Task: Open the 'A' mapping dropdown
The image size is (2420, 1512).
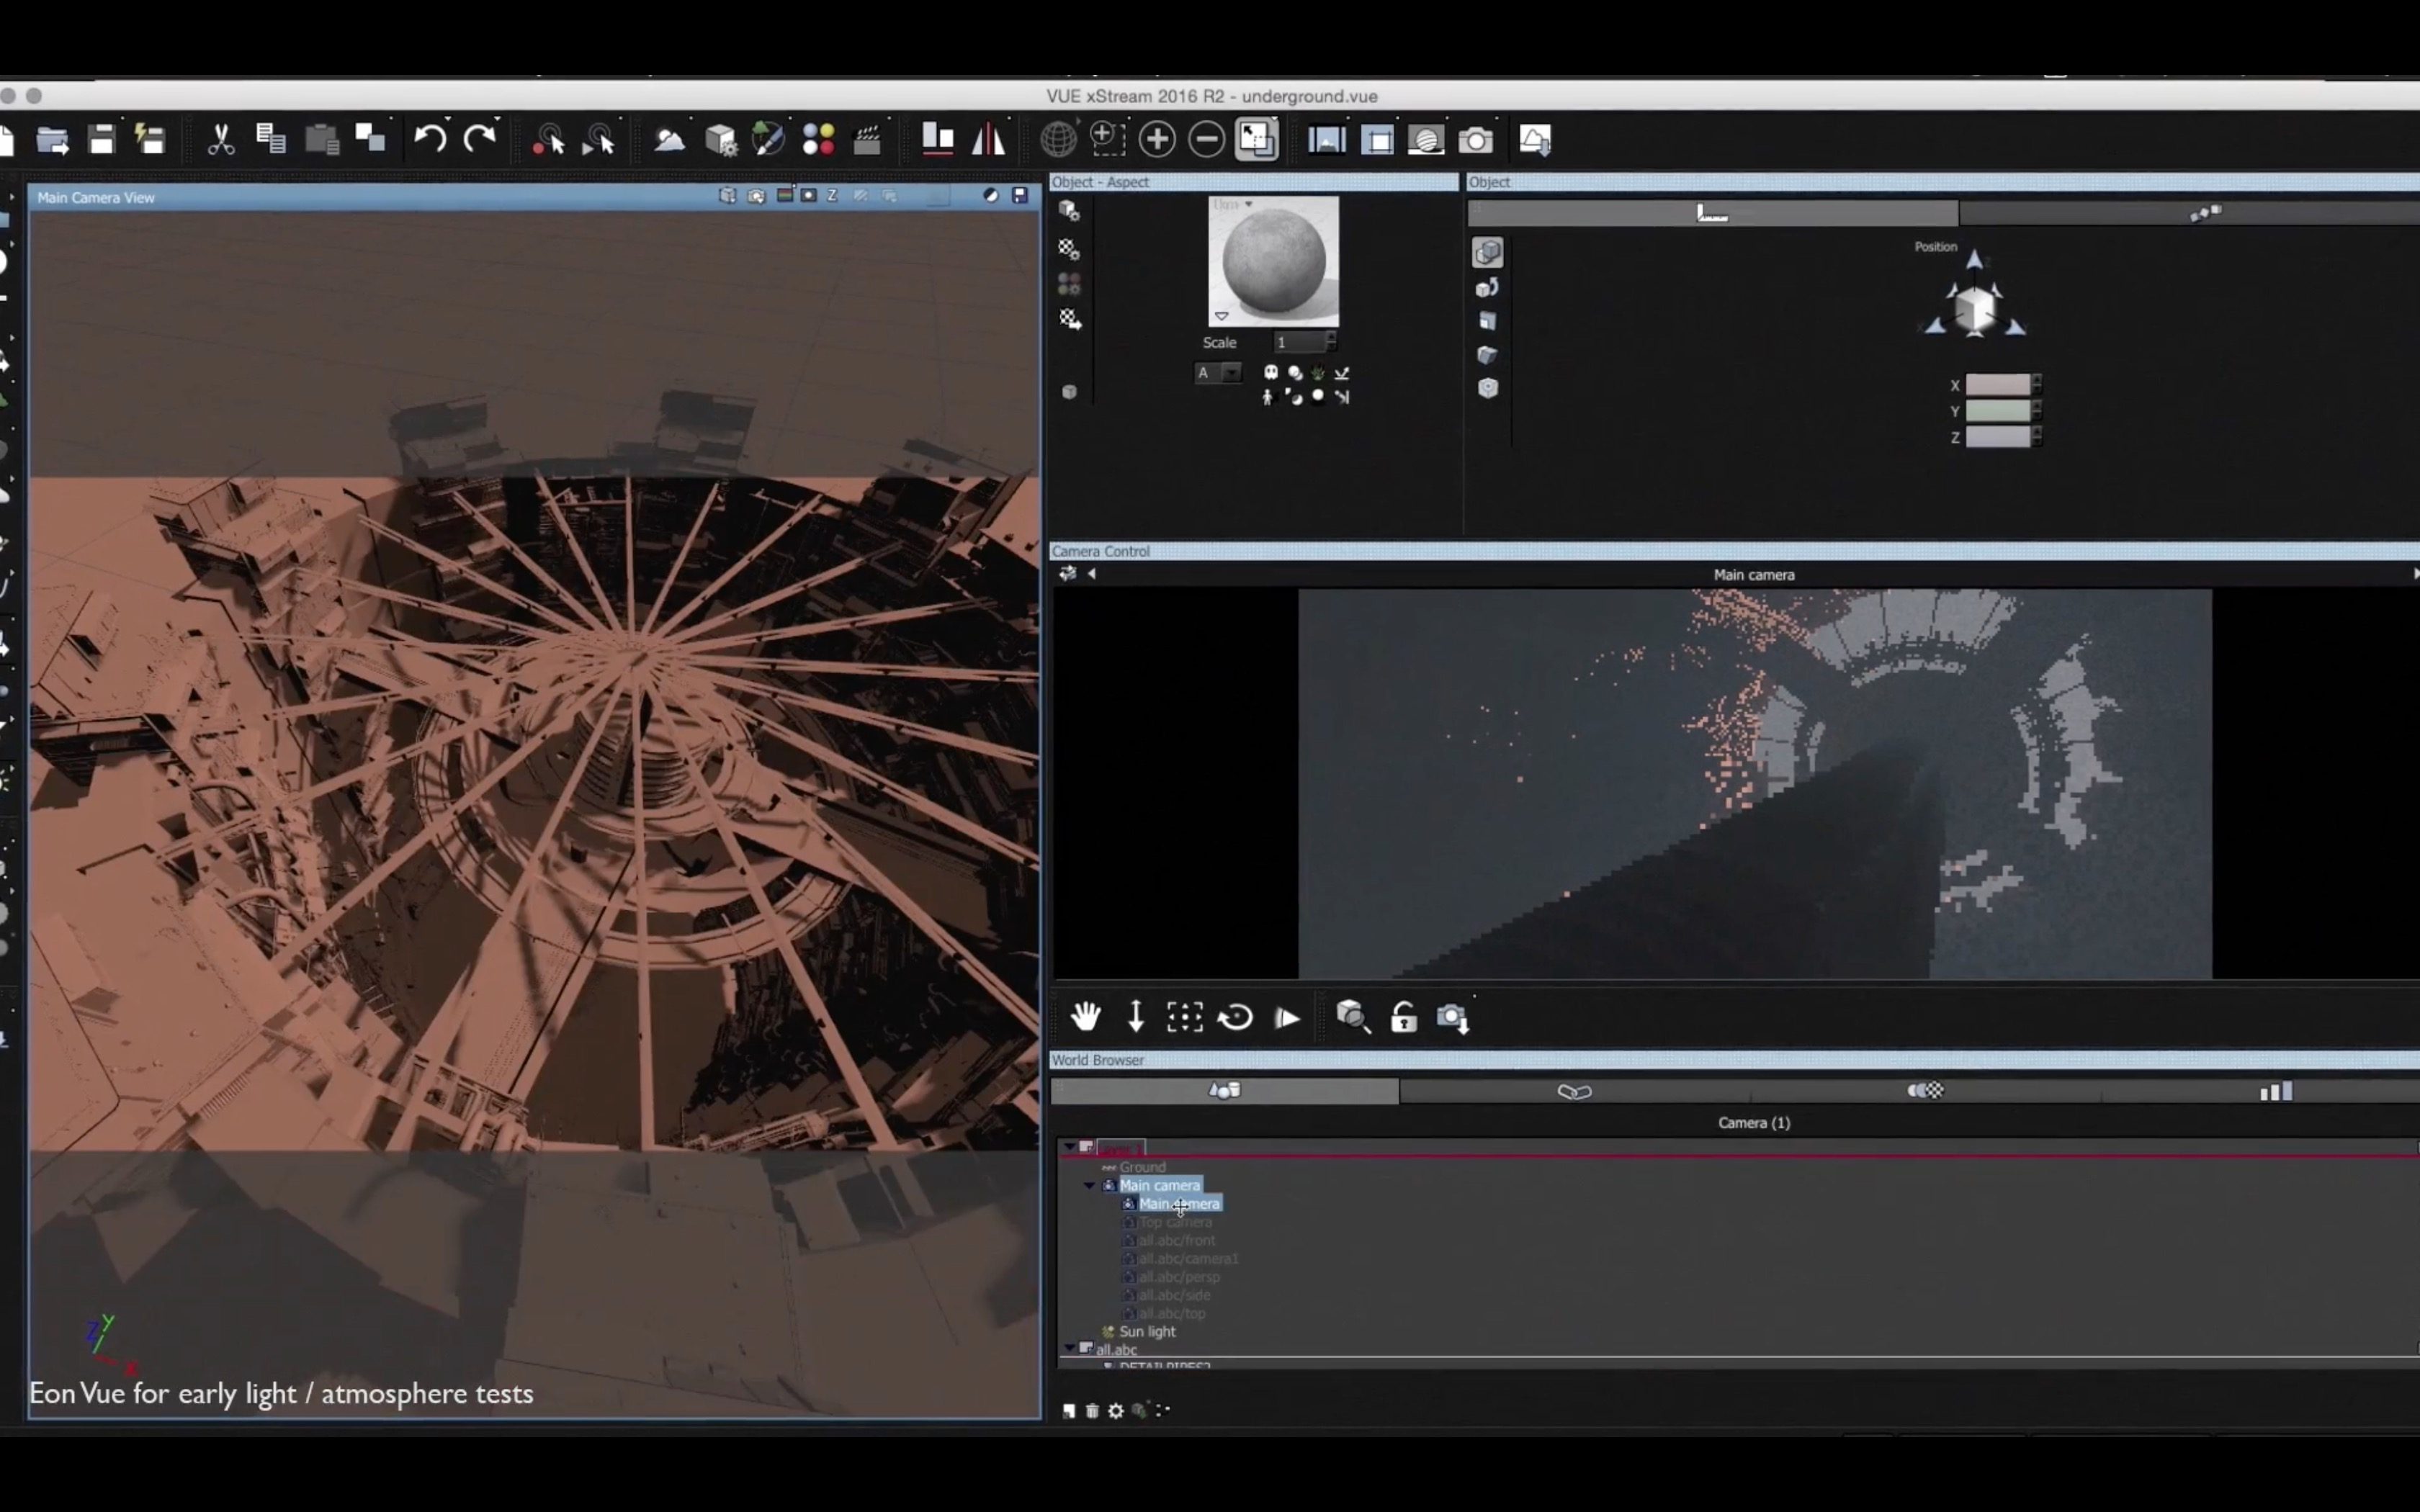Action: pyautogui.click(x=1218, y=373)
